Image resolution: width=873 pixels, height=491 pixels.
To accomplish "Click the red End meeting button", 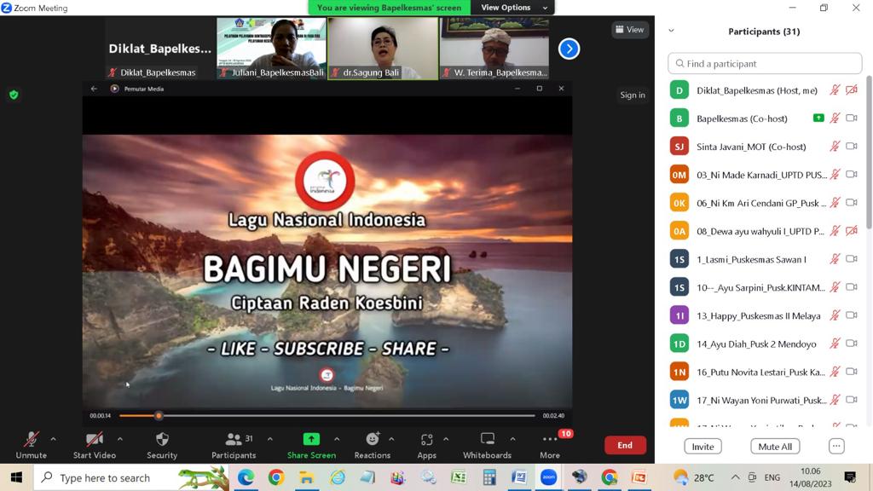I will pos(625,445).
